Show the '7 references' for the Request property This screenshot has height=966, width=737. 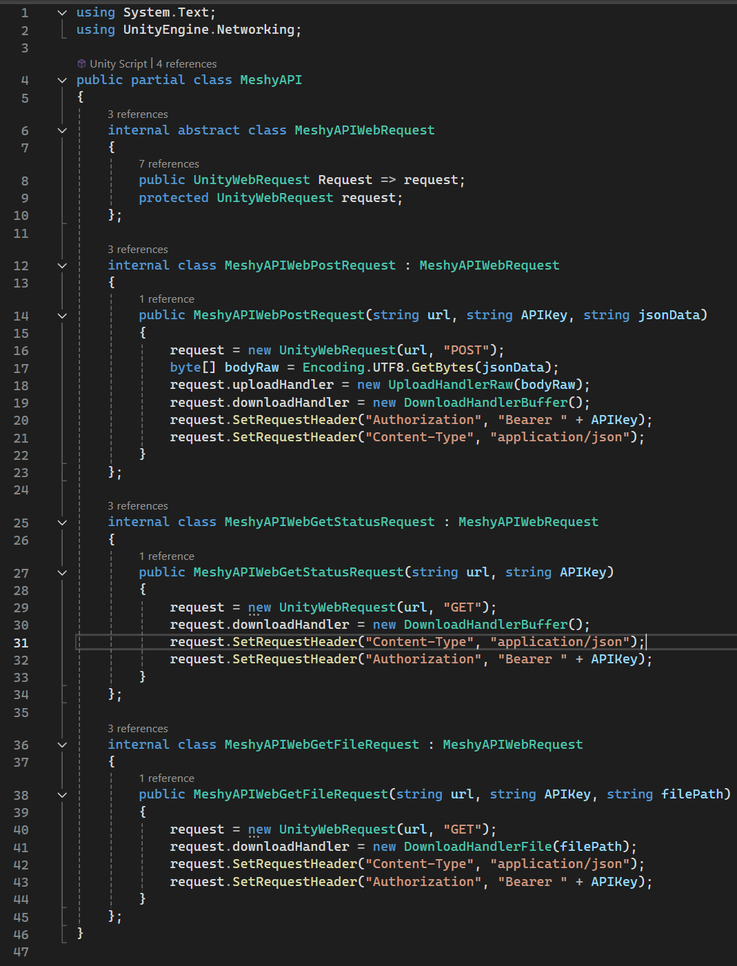(x=169, y=164)
